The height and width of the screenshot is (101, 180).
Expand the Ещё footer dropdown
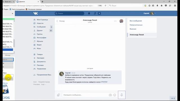tap(44, 84)
